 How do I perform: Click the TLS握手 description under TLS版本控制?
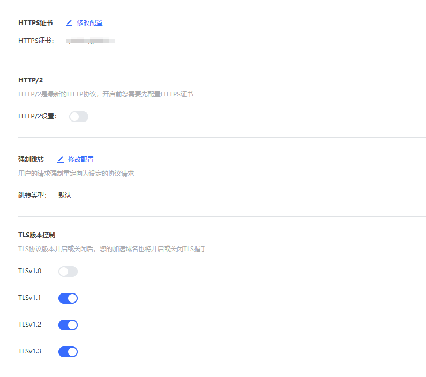tap(113, 249)
